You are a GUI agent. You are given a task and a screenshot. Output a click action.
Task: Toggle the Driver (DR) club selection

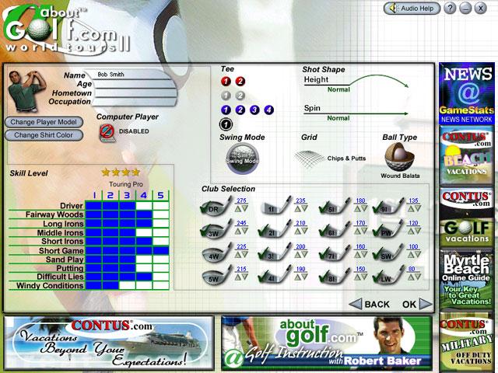coord(212,207)
